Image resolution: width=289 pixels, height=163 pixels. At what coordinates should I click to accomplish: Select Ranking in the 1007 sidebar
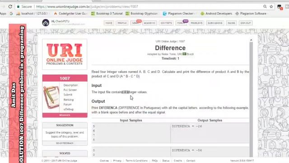(68, 100)
